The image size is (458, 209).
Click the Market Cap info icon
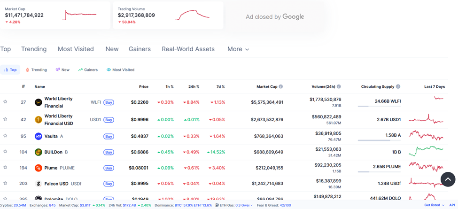[x=281, y=87]
